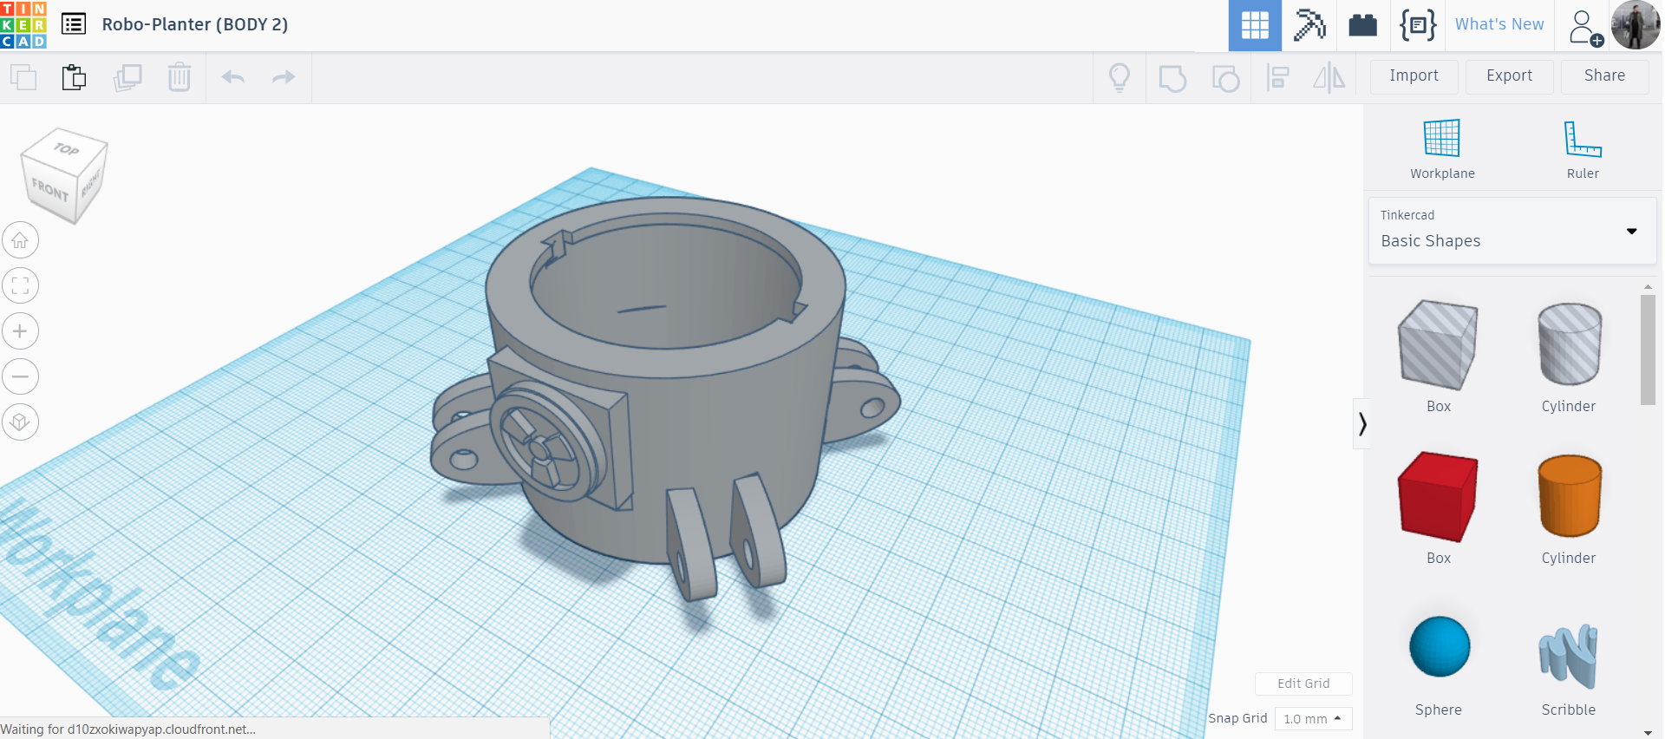The image size is (1665, 739).
Task: Click the Share button
Action: click(1604, 76)
